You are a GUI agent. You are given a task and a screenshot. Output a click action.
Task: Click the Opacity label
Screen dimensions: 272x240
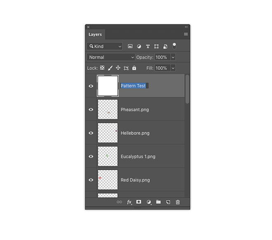coord(145,57)
